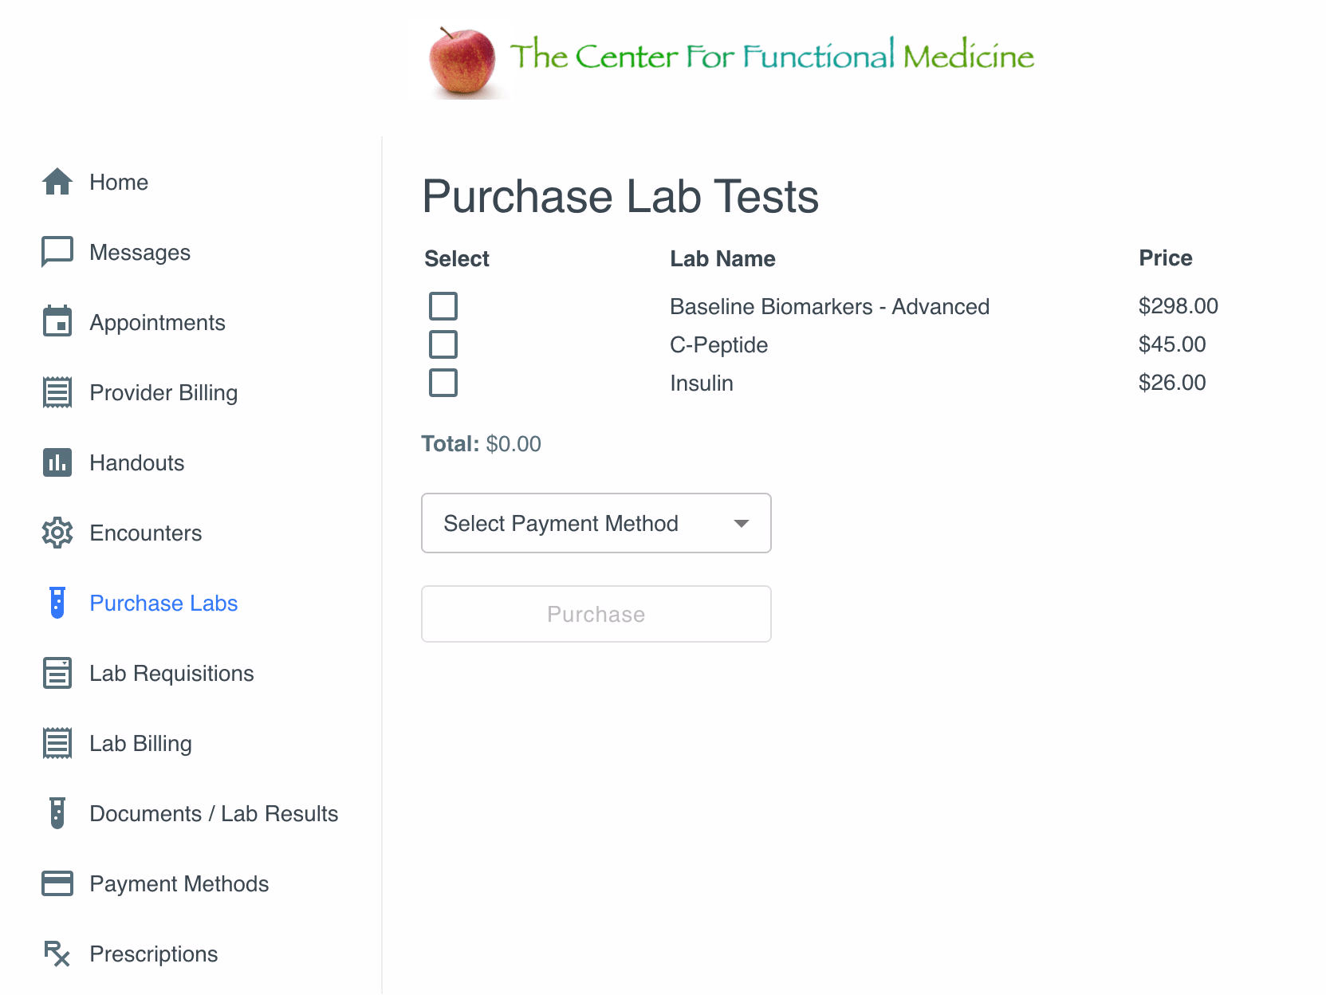Tick the Insulin lab checkbox
Viewport: 1326px width, 995px height.
point(443,383)
